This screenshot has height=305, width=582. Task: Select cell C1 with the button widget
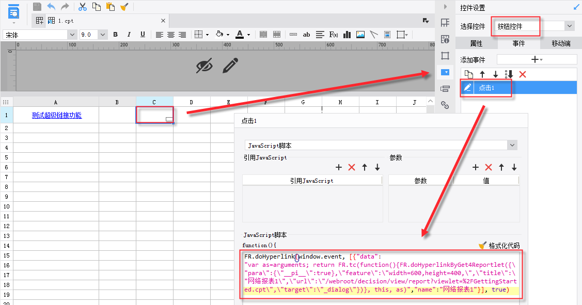pos(154,115)
